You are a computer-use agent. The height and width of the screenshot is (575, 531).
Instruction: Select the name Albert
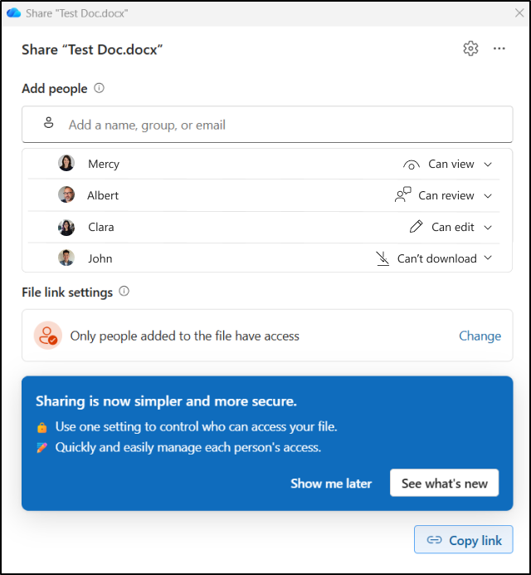tap(103, 195)
